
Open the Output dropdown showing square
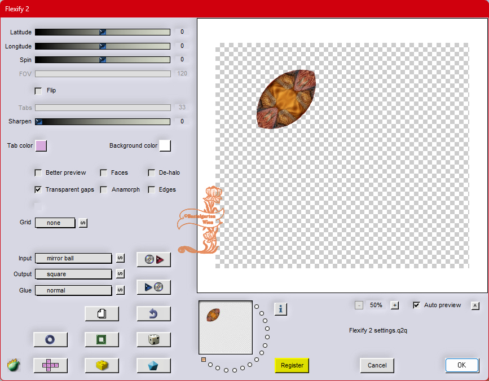(x=73, y=274)
